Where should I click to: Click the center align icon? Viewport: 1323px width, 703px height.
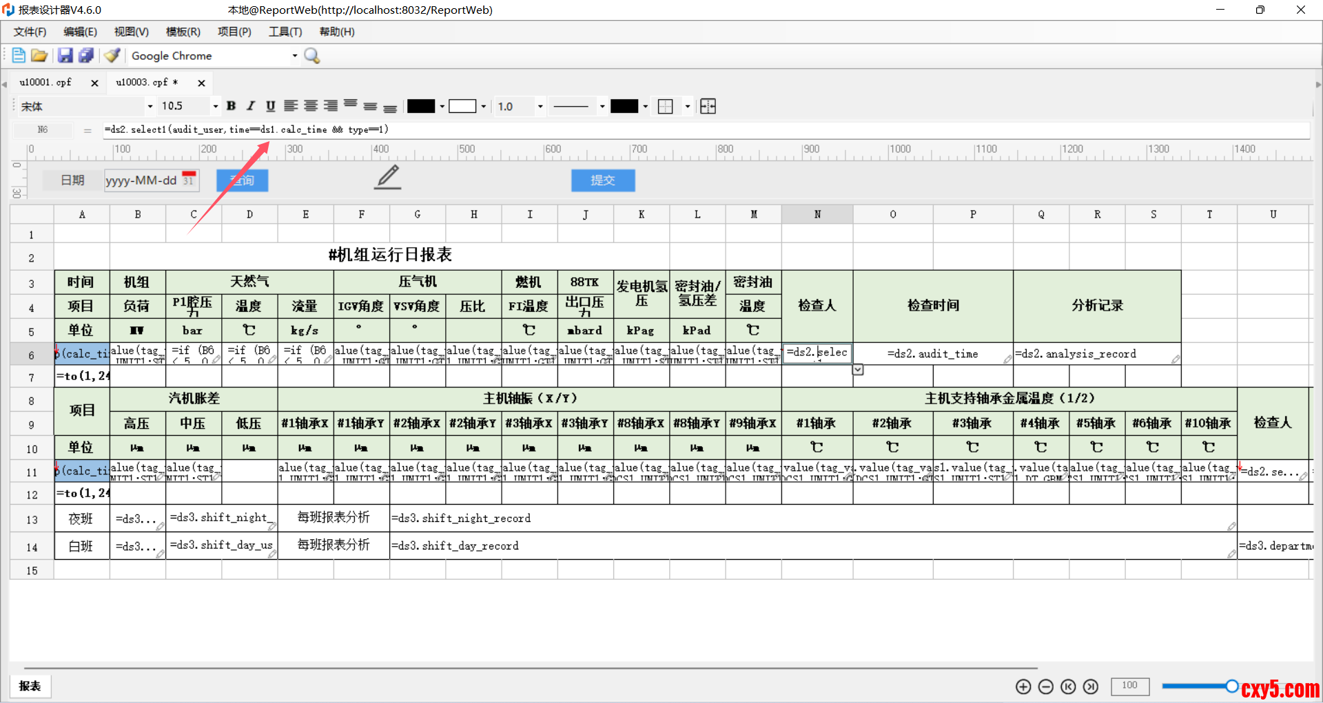pos(311,106)
